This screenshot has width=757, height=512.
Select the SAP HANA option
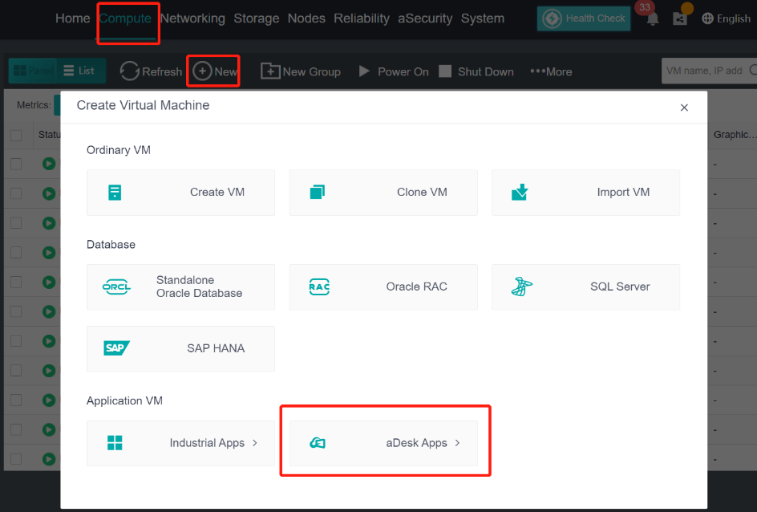[x=180, y=349]
